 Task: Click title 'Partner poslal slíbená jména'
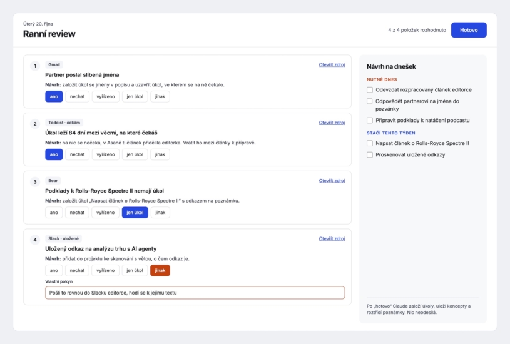[x=82, y=75]
